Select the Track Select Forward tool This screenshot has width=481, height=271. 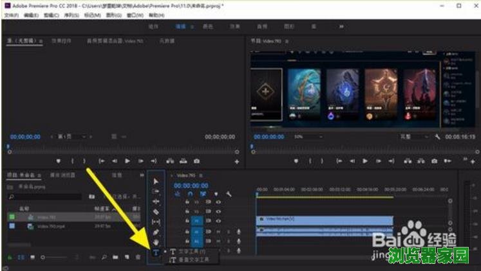point(156,191)
